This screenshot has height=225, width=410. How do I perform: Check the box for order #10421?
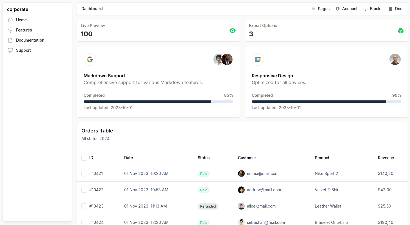click(x=84, y=174)
